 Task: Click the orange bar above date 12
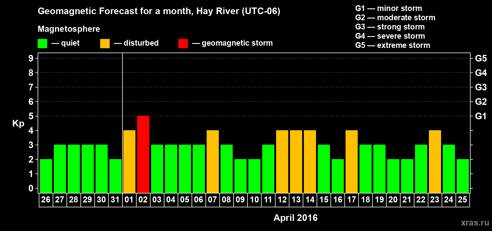pos(282,162)
